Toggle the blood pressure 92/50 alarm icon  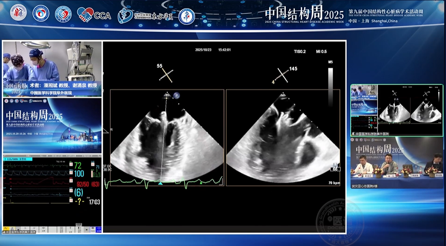(71, 181)
